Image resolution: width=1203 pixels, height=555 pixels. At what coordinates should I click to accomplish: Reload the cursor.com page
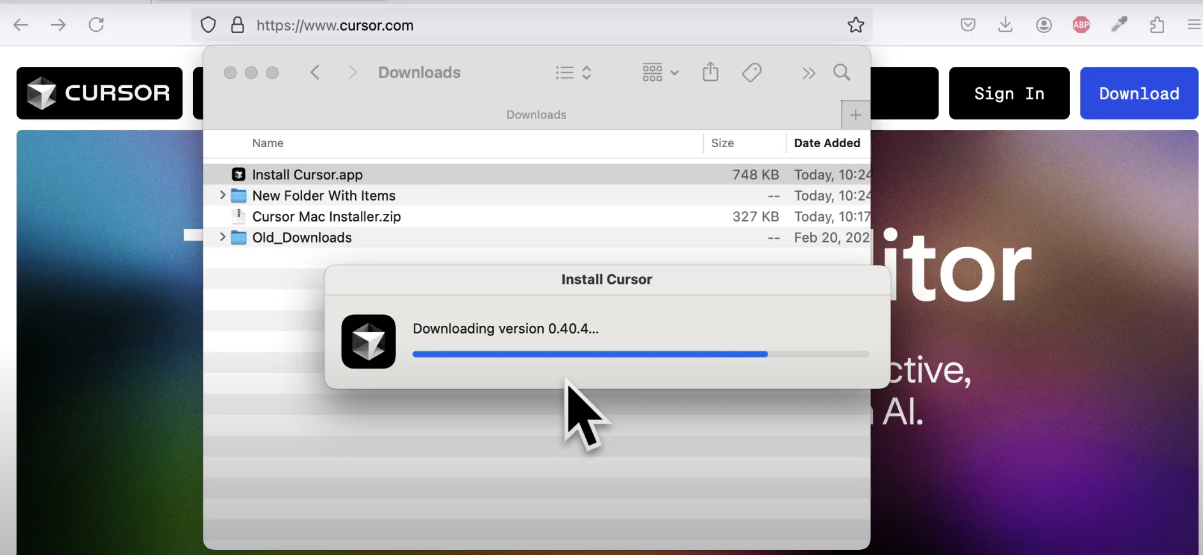tap(96, 25)
